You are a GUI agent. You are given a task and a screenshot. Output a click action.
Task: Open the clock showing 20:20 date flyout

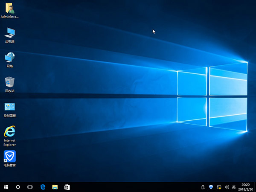pos(245,187)
